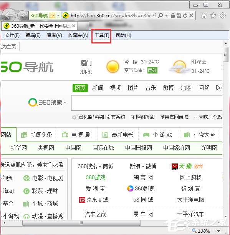Screen dimensions: 230x235
Task: Open the 电视剧 tab
Action: 77,135
